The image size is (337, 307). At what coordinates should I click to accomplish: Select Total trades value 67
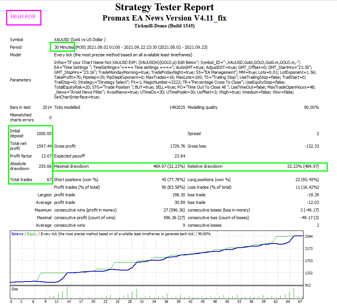pyautogui.click(x=49, y=180)
